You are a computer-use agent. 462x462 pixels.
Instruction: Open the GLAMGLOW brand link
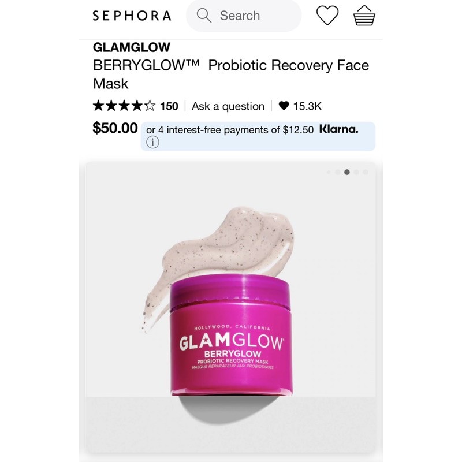(x=132, y=47)
